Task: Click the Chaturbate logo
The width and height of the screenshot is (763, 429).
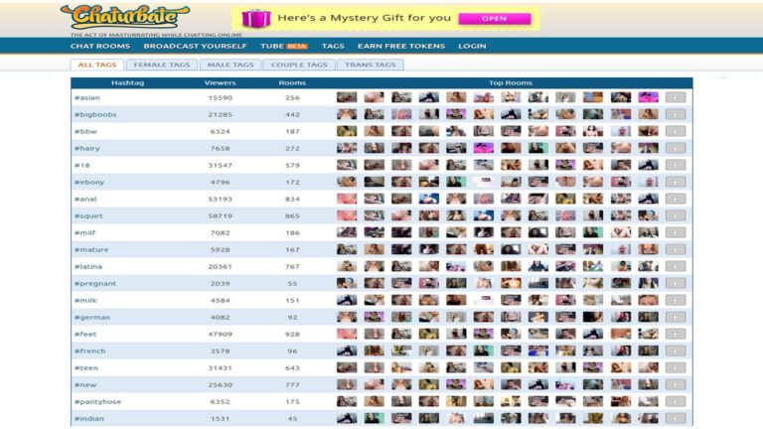Action: point(124,17)
